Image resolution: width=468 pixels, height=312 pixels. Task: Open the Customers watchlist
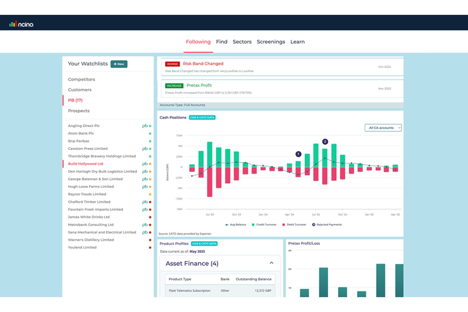[80, 90]
